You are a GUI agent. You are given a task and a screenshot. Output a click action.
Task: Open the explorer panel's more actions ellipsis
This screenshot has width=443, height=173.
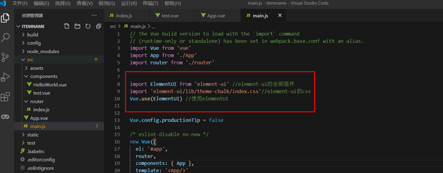click(94, 15)
